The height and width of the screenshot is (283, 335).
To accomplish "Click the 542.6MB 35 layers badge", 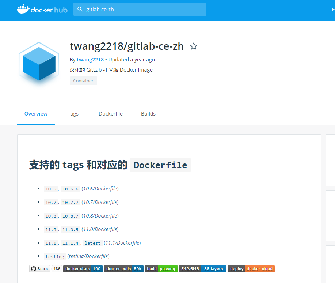I will (x=202, y=269).
